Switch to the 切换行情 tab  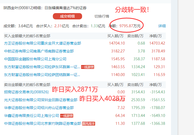tap(102, 16)
